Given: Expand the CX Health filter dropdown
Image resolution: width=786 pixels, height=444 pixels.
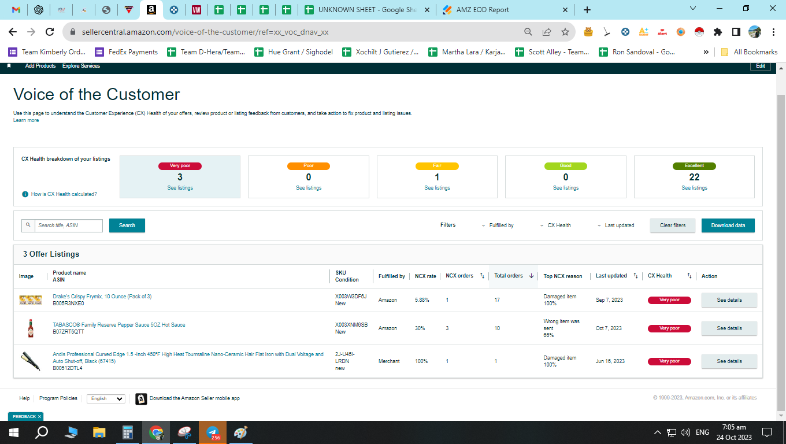Looking at the screenshot, I should 555,225.
